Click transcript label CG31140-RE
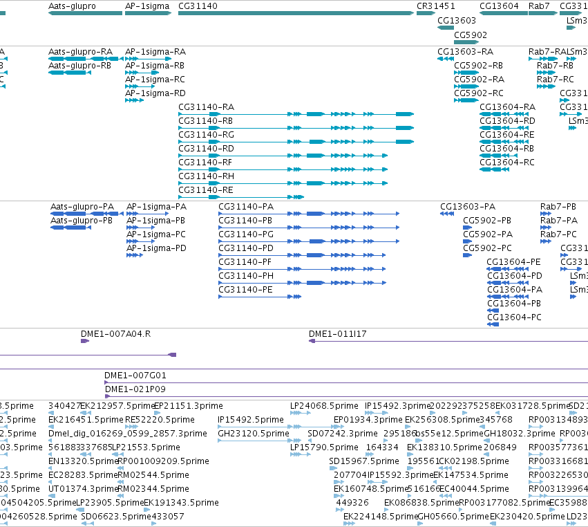Viewport: 588px width, 527px height. click(x=206, y=190)
